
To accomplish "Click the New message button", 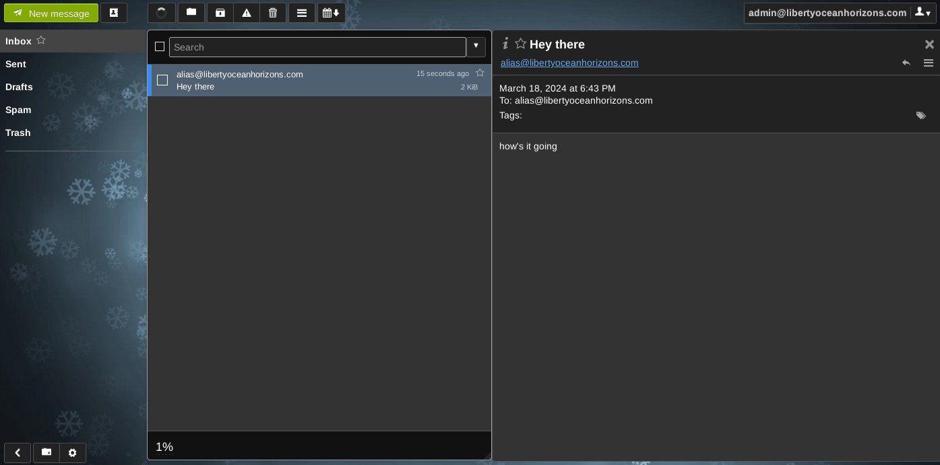I will pyautogui.click(x=51, y=13).
